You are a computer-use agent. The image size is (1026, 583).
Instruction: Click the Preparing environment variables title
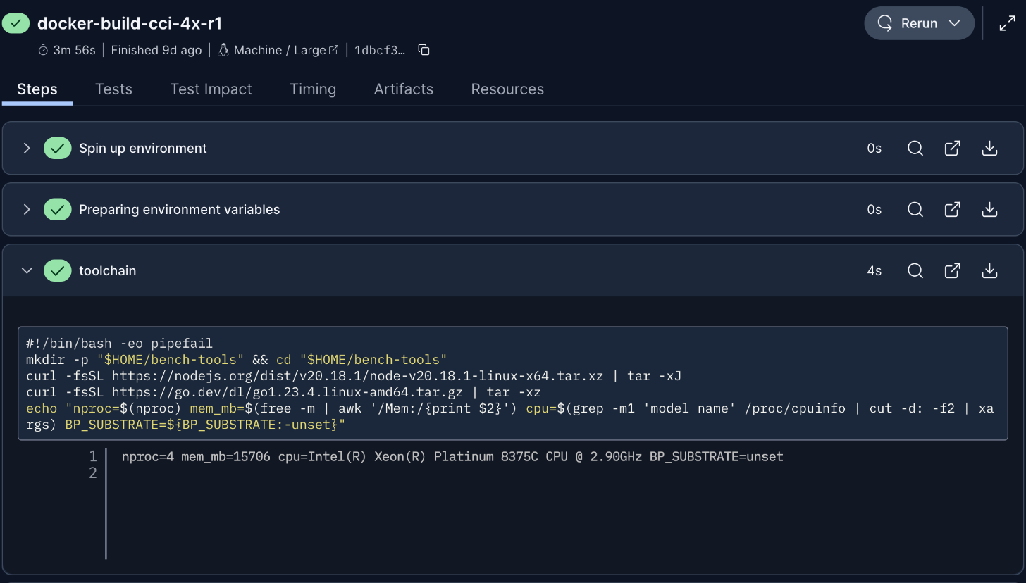point(180,210)
